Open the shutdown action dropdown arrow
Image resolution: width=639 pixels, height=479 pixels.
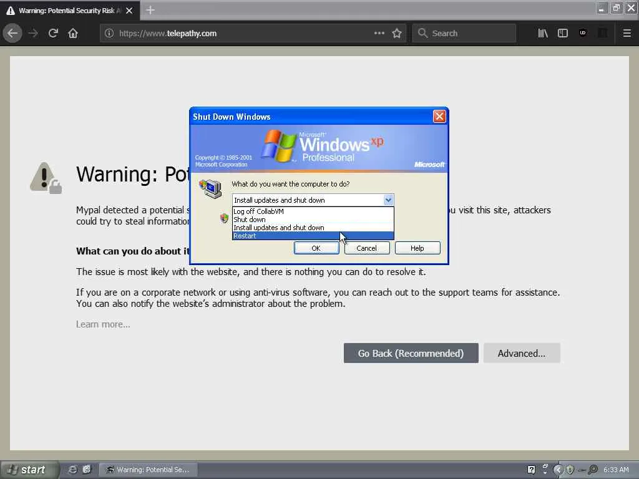tap(388, 200)
